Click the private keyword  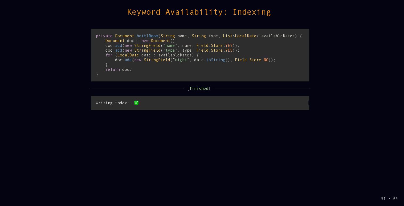tap(104, 36)
